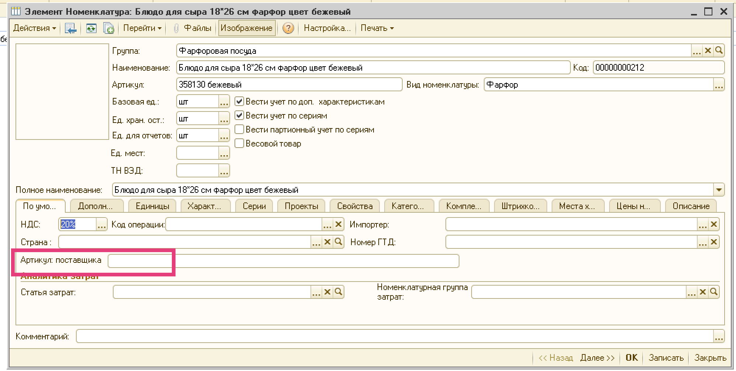Check Вести партионный учет по сериям

pos(239,130)
